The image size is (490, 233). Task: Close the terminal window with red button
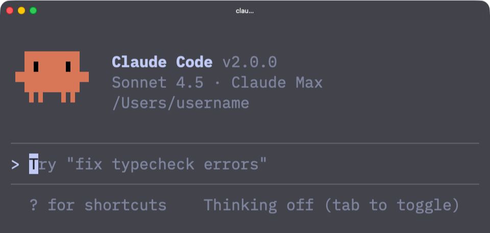click(x=10, y=11)
